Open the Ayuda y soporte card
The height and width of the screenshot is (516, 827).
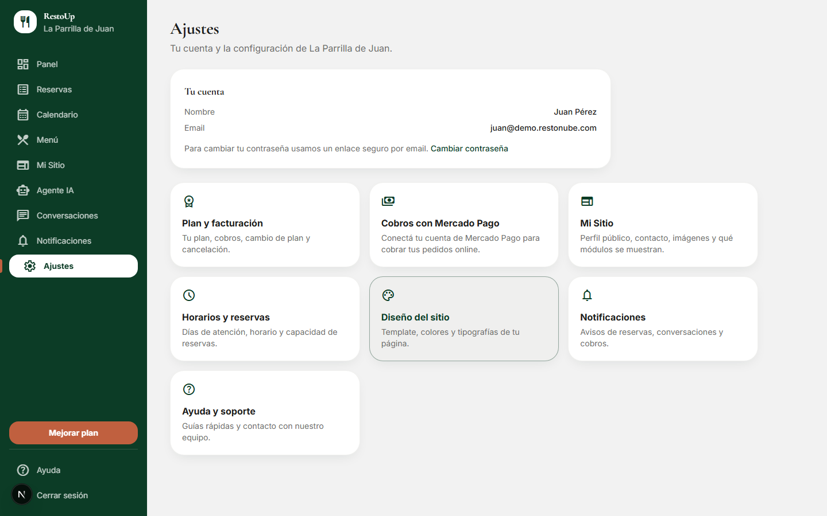tap(265, 413)
